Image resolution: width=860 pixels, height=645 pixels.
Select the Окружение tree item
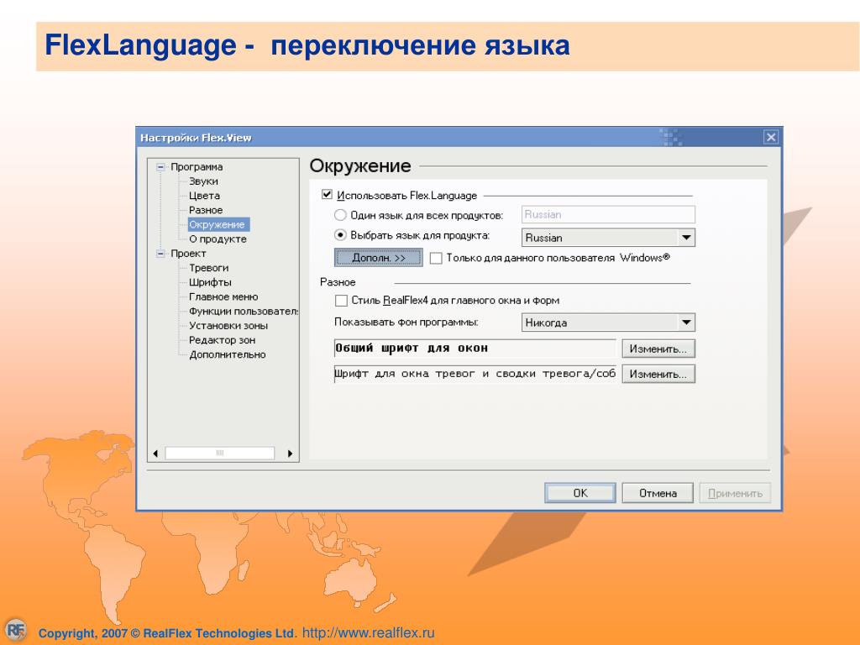[218, 224]
